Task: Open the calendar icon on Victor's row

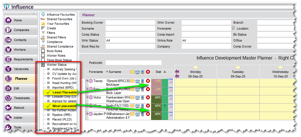Action: tap(170, 98)
